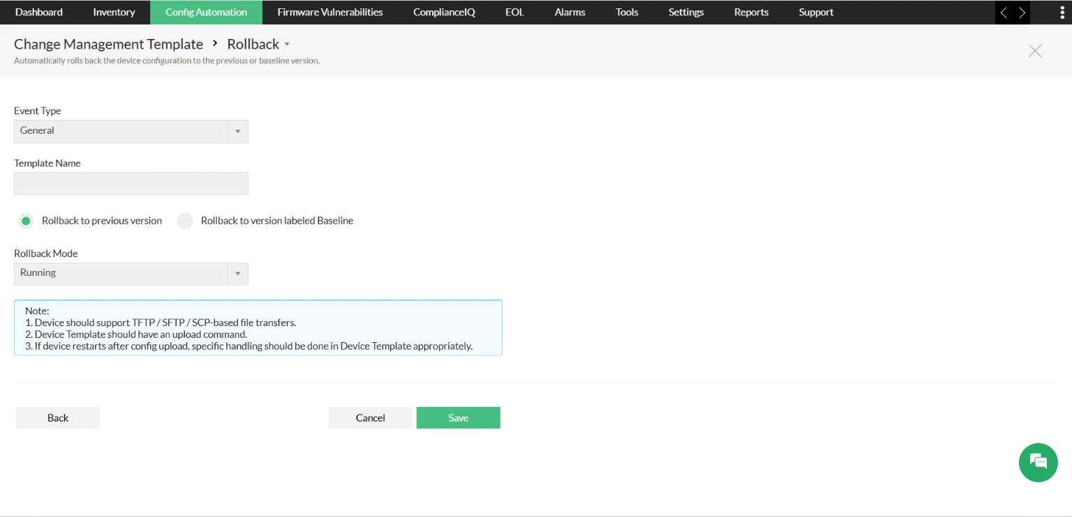Viewport: 1072px width, 517px height.
Task: Open the live chat support icon
Action: tap(1038, 462)
